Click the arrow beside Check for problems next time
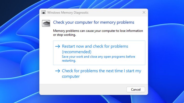This screenshot has width=184, height=103. tap(58, 71)
